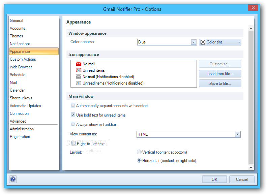Open help via the question mark icon
The height and width of the screenshot is (195, 267).
(13, 179)
